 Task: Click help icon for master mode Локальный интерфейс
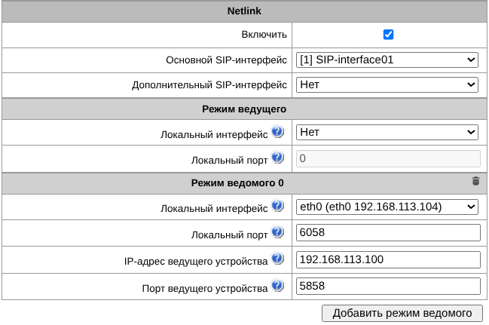click(277, 133)
